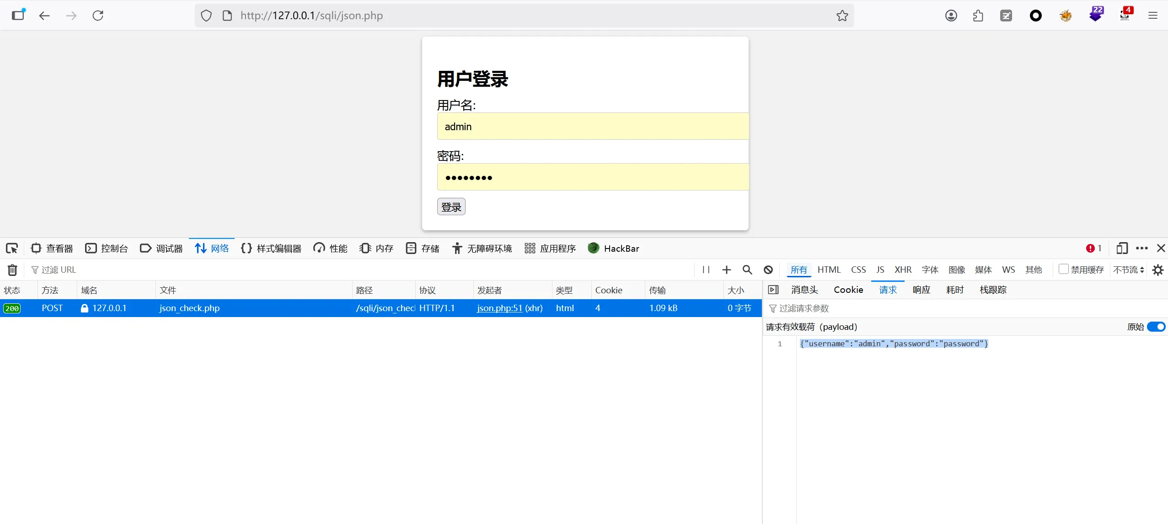Open request blocking panel icon
The image size is (1168, 524).
tap(768, 270)
